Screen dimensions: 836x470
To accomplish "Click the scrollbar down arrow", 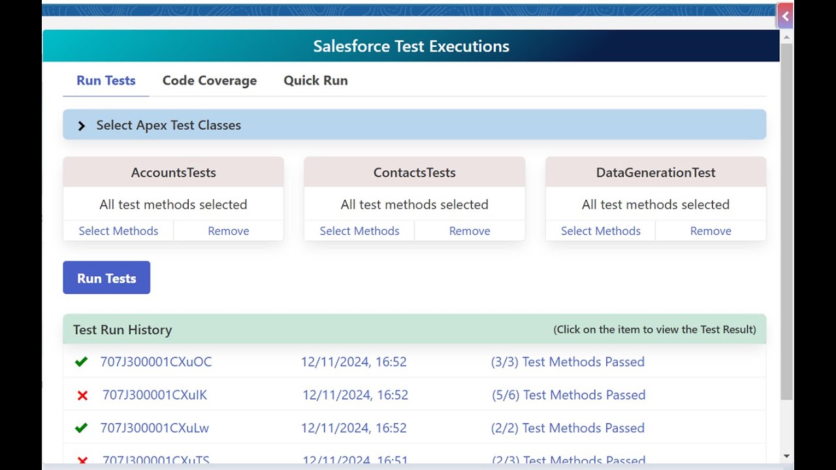I will pyautogui.click(x=786, y=456).
